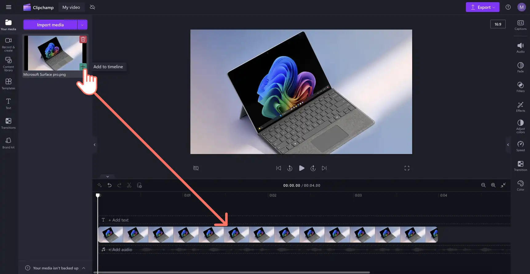Screen dimensions: 530x274
Task: Open the Color properties panel
Action: click(520, 186)
